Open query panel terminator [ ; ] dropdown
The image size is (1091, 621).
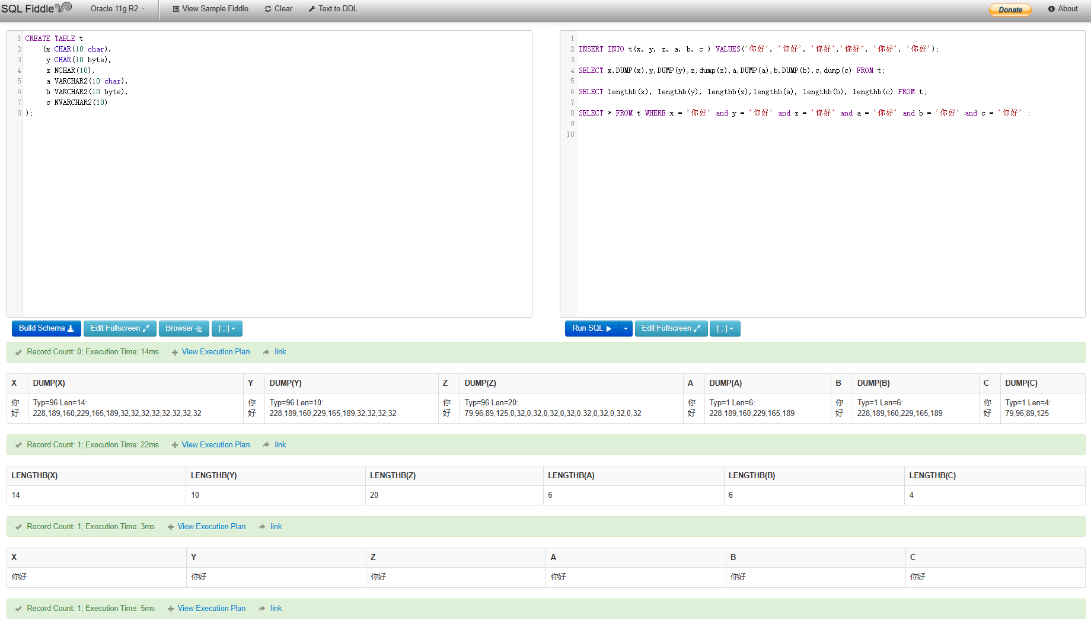[725, 328]
